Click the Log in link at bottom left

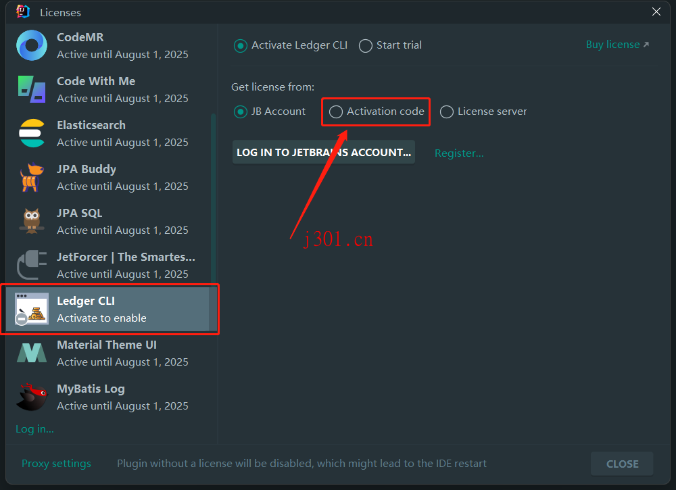point(34,428)
